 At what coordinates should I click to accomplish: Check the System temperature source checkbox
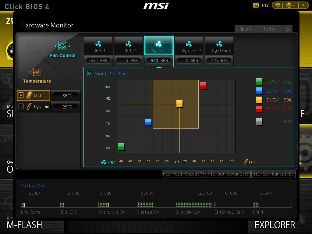[x=21, y=106]
